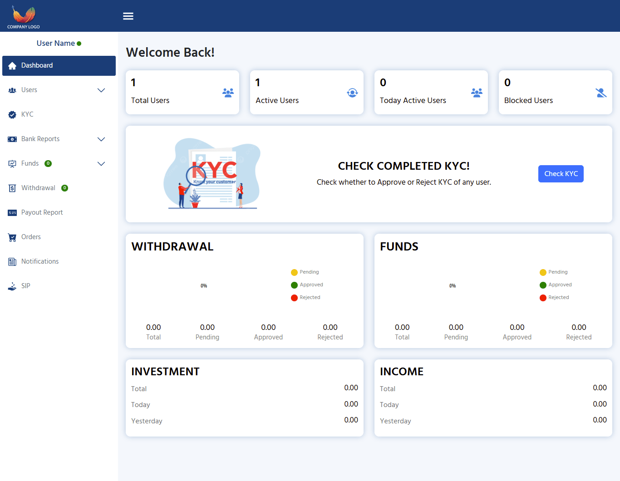620x481 pixels.
Task: Open the Dashboard menu item
Action: pos(59,66)
